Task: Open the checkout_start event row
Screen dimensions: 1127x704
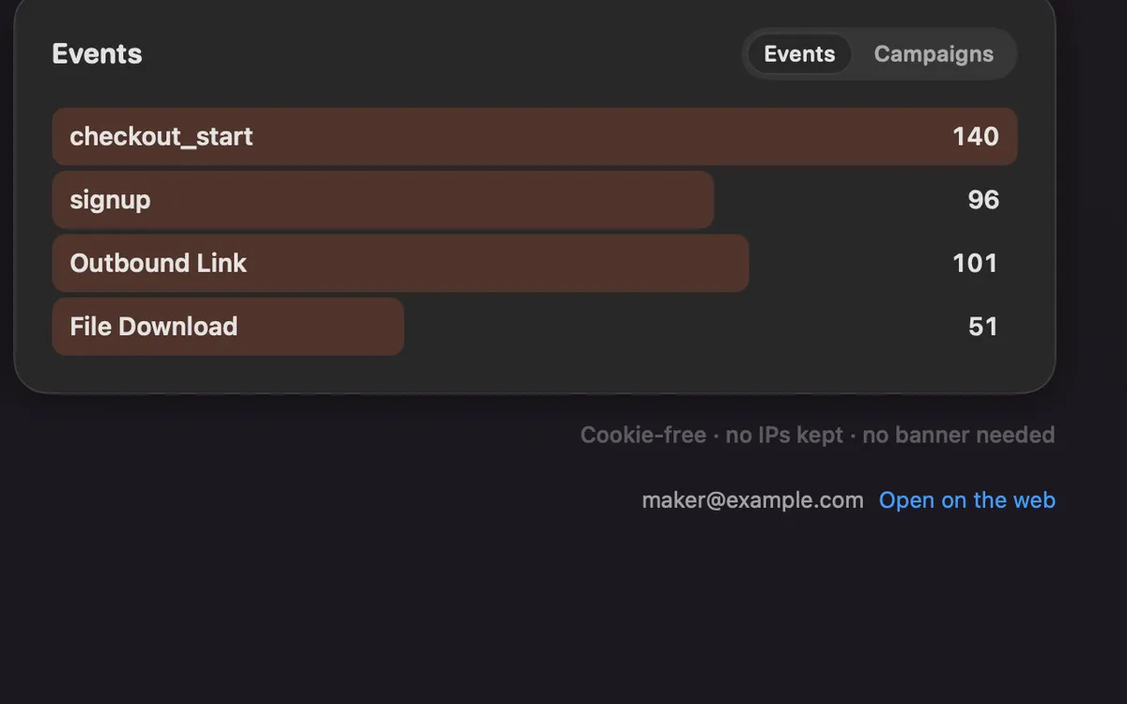Action: pos(534,136)
